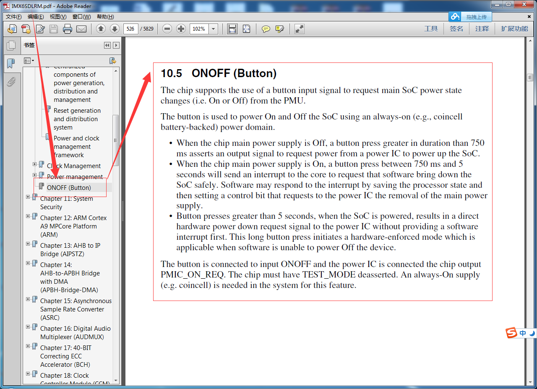Select Power and clock management framework bookmark

coord(76,147)
